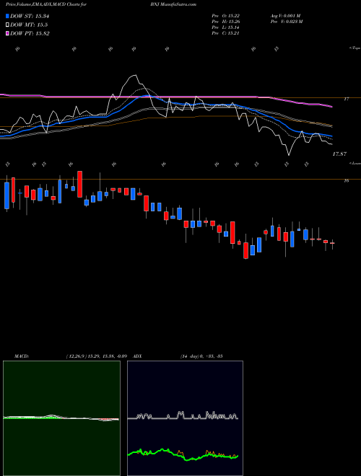Viewport: 361px width, 476px height.
Task: Click the blue DOW ST legend swatch
Action: (x=7, y=16)
